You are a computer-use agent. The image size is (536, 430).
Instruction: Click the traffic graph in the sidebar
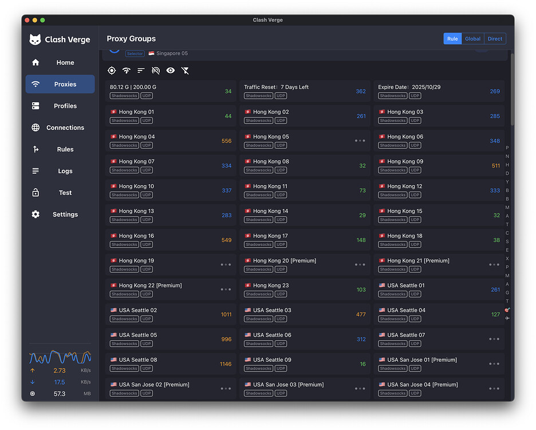(60, 357)
